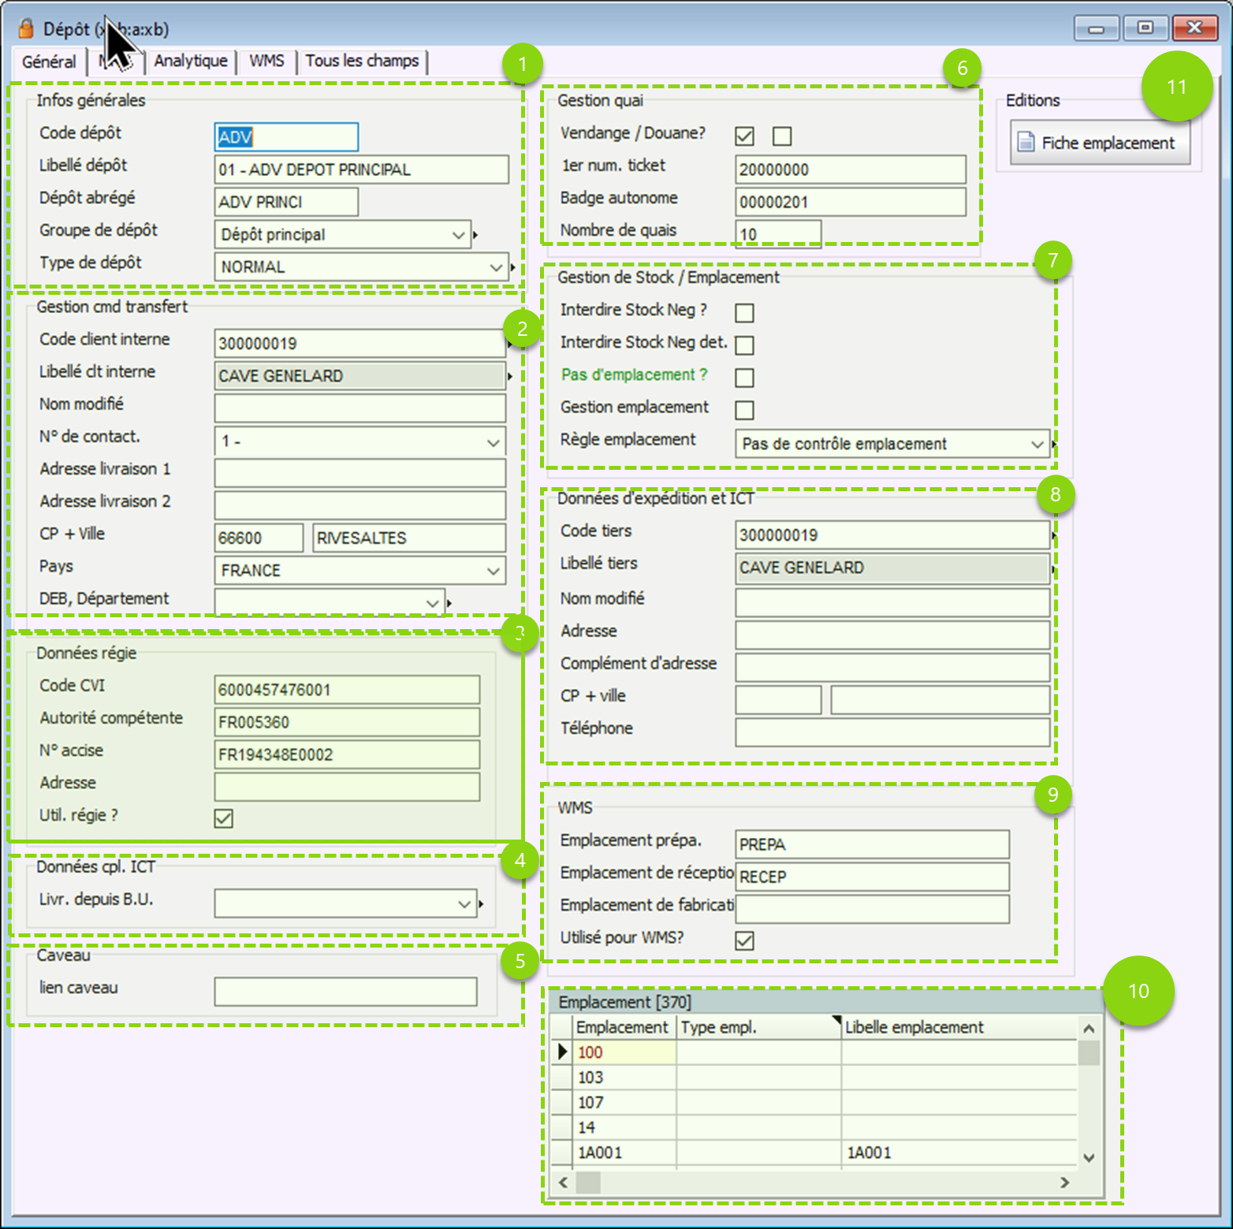Image resolution: width=1233 pixels, height=1229 pixels.
Task: Click arrow icon beside Type de dépôt
Action: [x=512, y=267]
